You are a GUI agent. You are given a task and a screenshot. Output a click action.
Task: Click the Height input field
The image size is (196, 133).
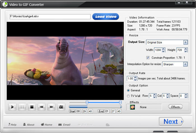180,50
